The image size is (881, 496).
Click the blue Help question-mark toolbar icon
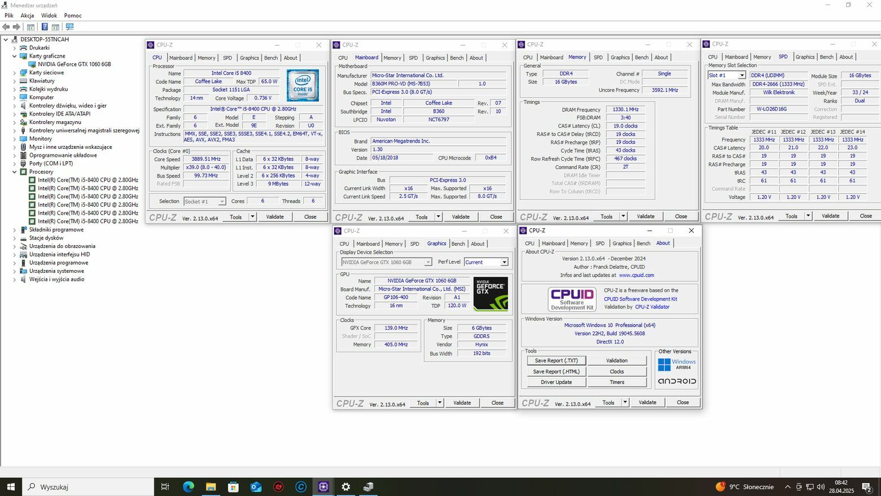pos(45,27)
